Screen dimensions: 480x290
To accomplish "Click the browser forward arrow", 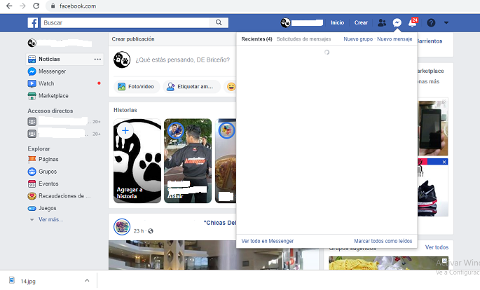I will [22, 6].
